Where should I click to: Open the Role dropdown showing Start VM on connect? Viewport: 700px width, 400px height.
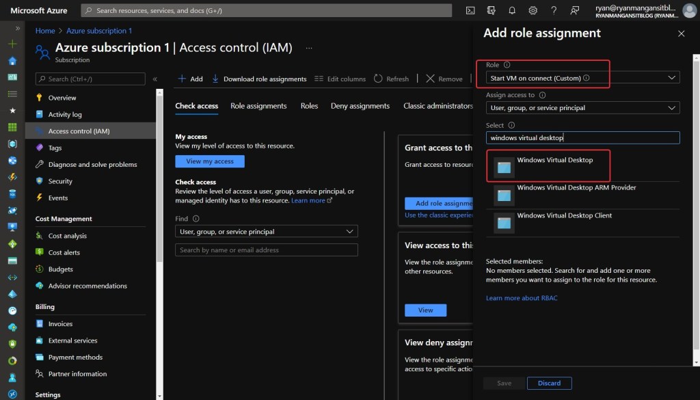582,78
